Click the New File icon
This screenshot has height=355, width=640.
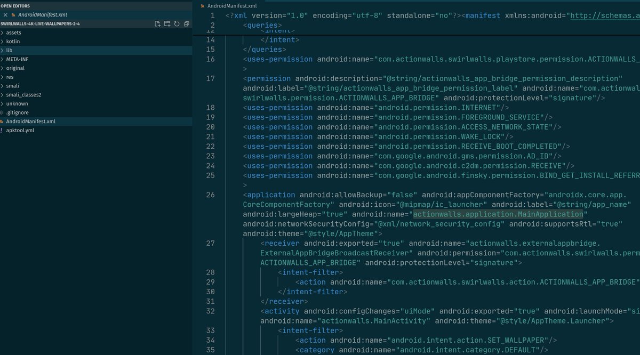(x=157, y=24)
